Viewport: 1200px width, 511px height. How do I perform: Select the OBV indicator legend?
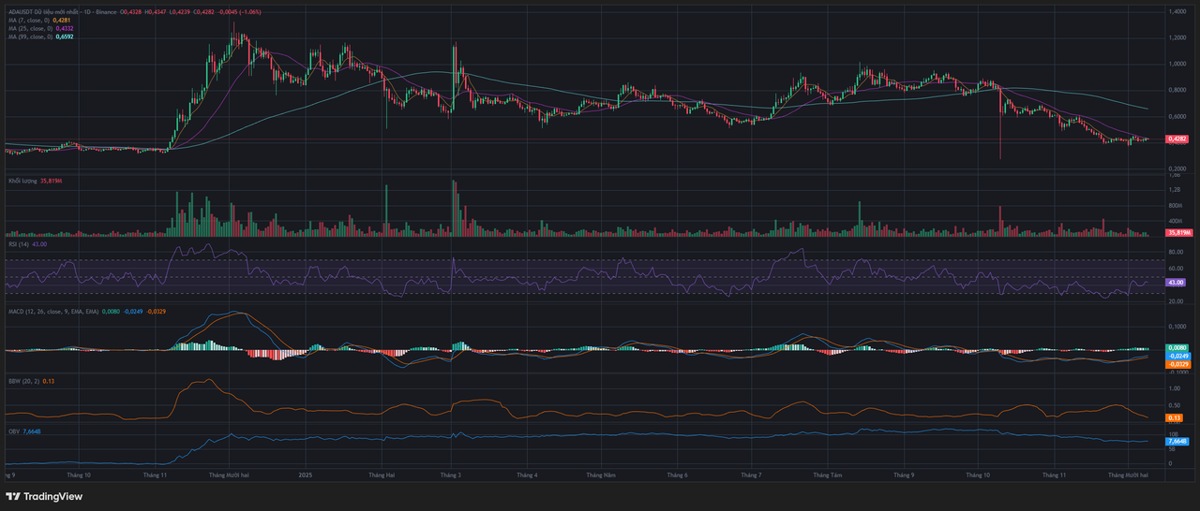(x=24, y=431)
